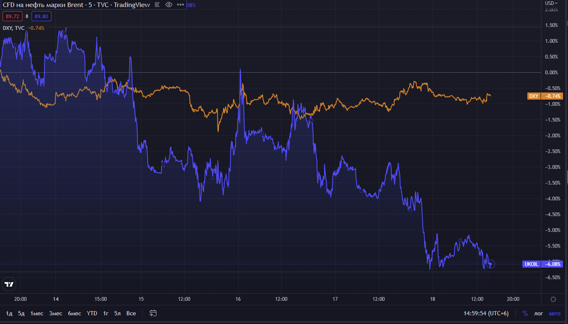Set range to 3мес
This screenshot has height=324, width=568.
pos(56,313)
